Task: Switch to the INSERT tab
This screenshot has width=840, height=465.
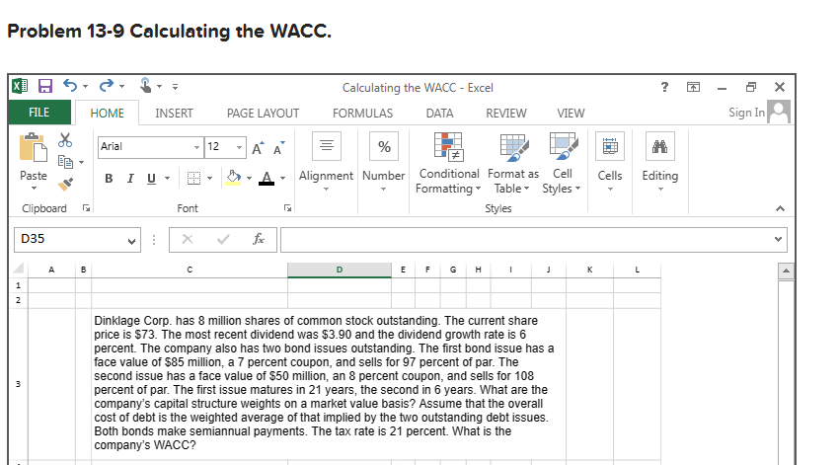Action: [174, 113]
